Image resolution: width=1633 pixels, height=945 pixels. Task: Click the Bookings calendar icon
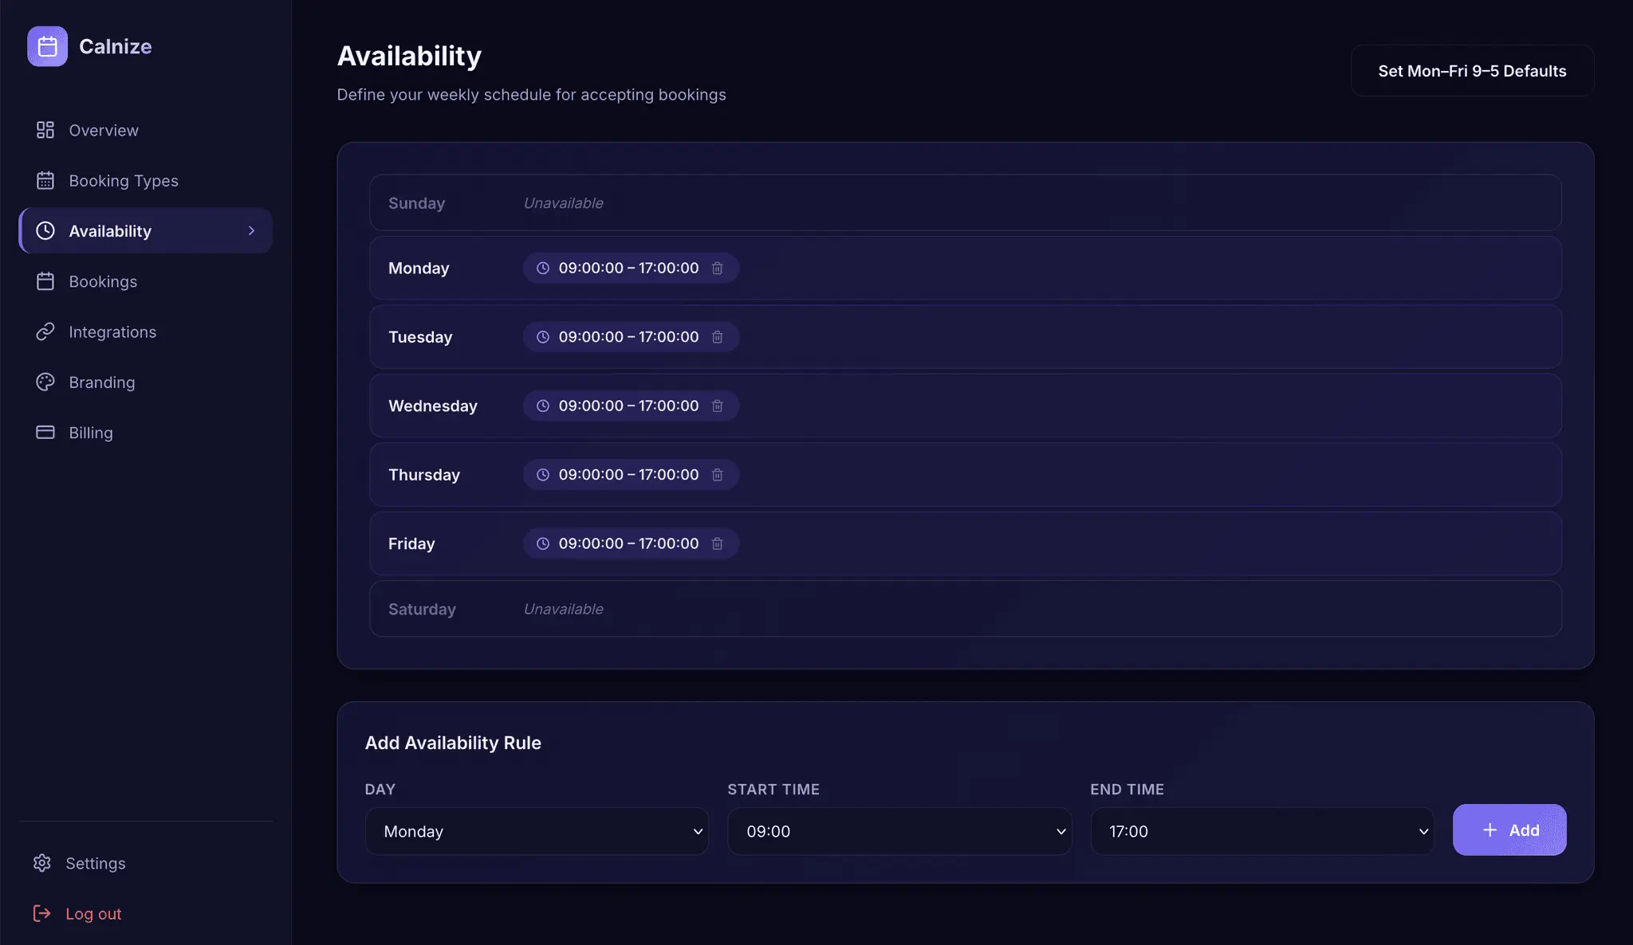[45, 281]
